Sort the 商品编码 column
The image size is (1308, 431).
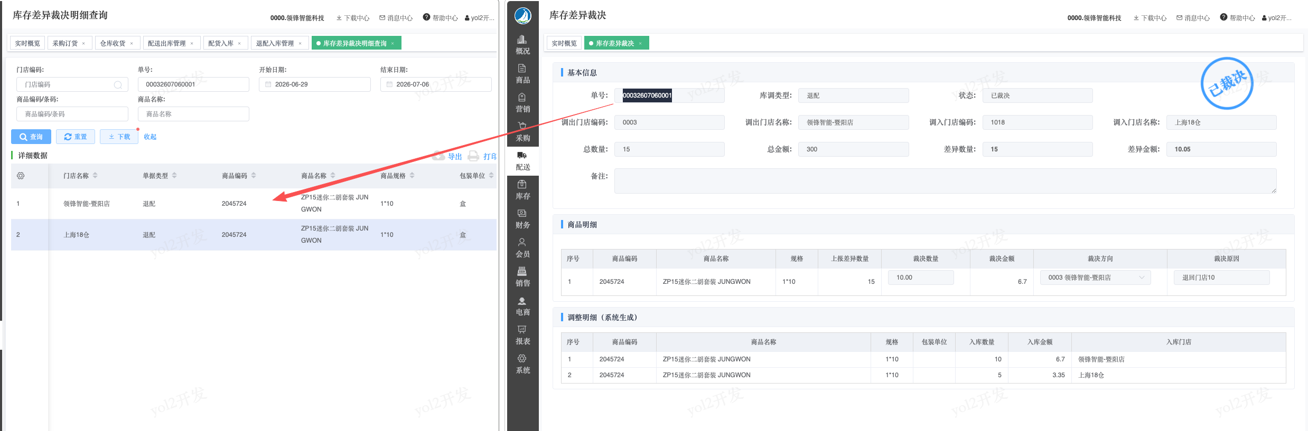(x=254, y=176)
